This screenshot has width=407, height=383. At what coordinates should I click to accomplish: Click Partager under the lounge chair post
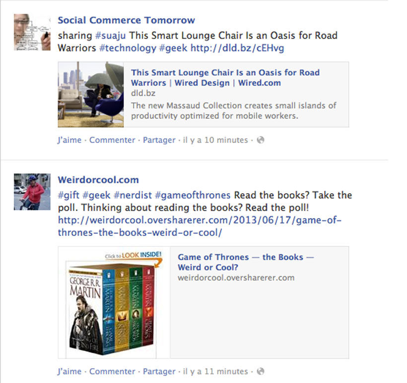[x=159, y=140]
